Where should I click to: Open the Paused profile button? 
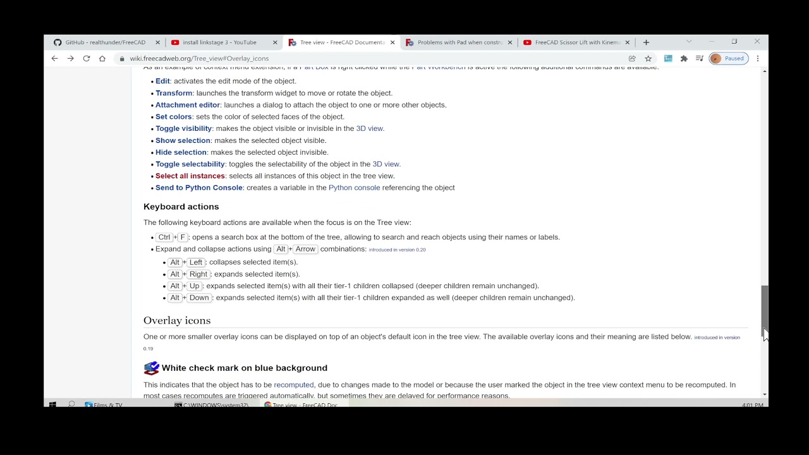click(x=729, y=58)
